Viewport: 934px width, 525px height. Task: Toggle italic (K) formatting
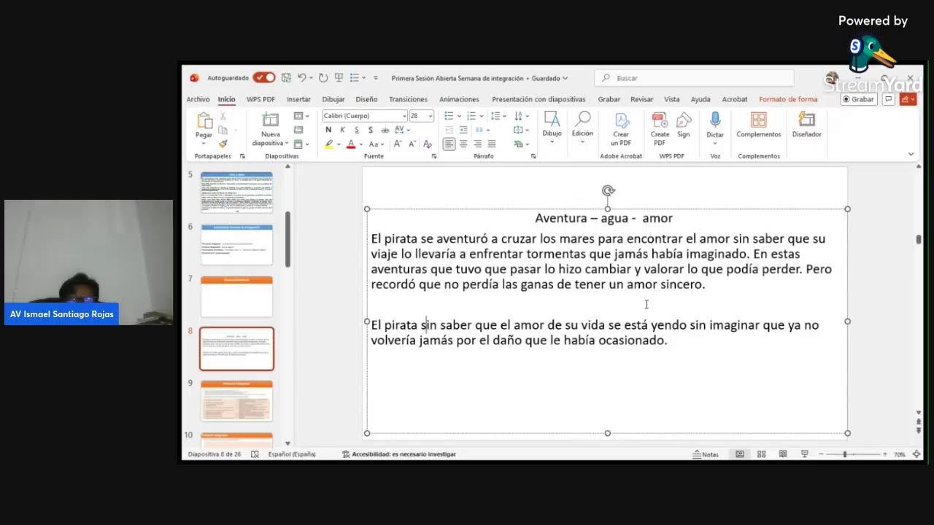pyautogui.click(x=342, y=130)
